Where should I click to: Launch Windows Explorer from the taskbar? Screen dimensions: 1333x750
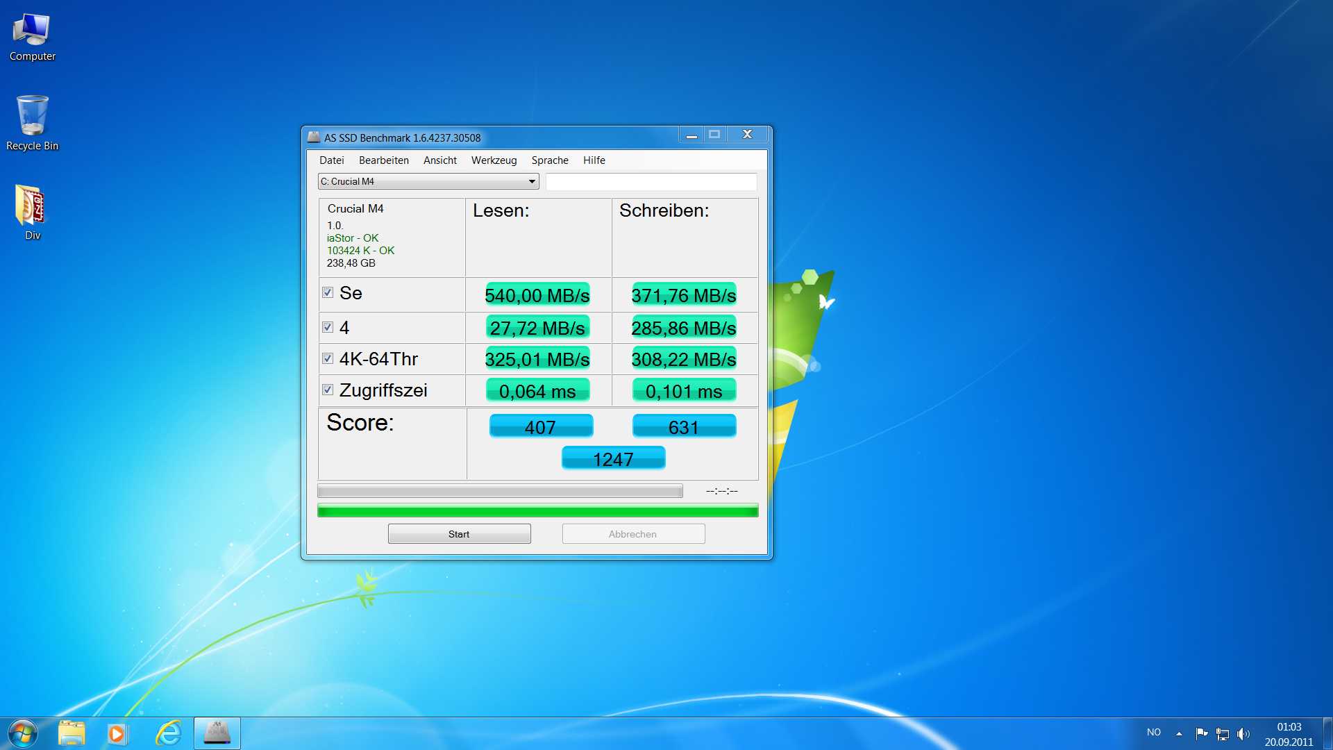(x=72, y=733)
